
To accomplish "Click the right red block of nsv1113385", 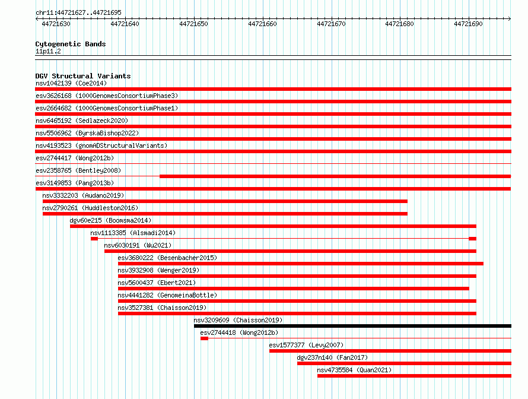I will click(472, 239).
